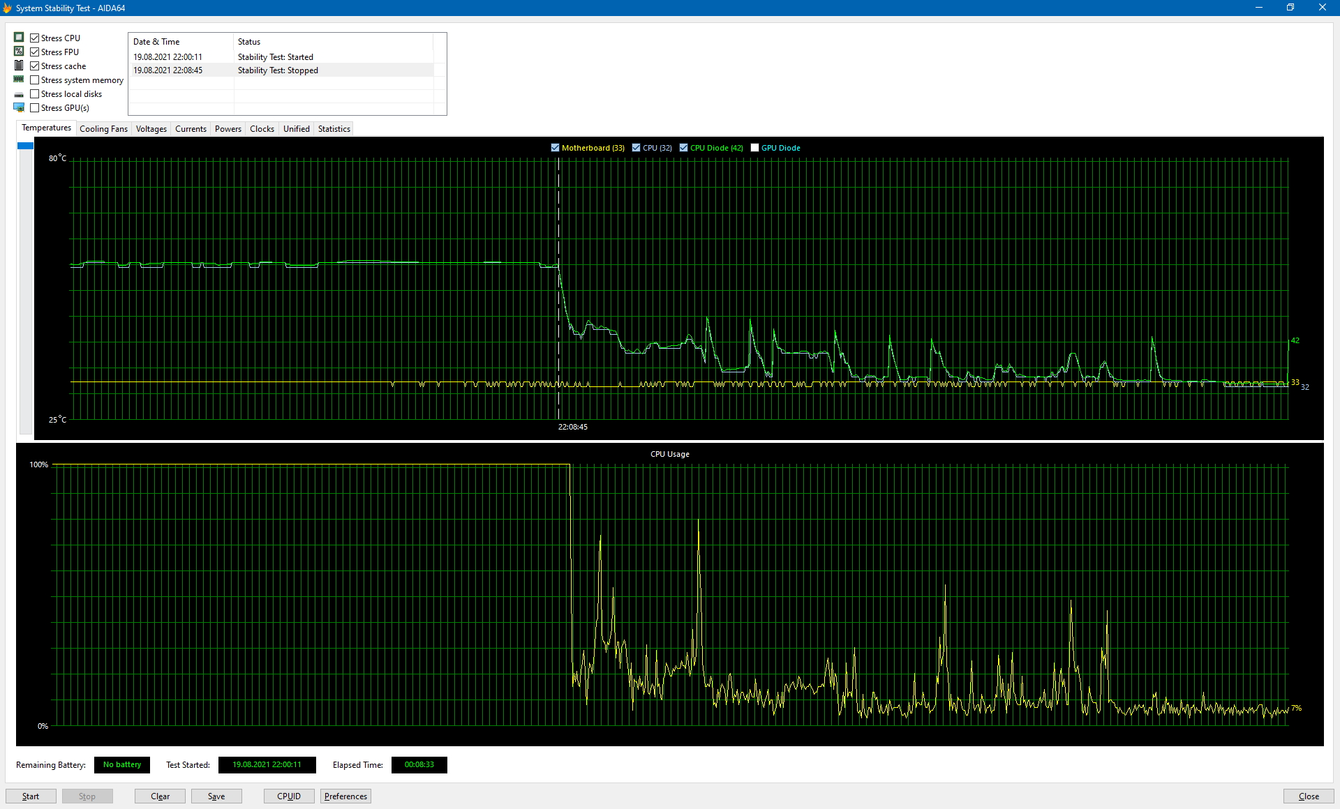This screenshot has width=1340, height=809.
Task: Toggle the CPU Diode graph checkbox
Action: [x=683, y=148]
